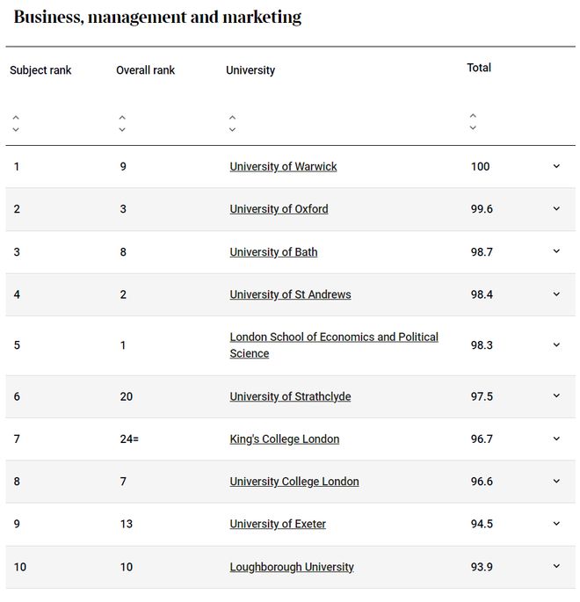Open the University of Bath link
Screen dimensions: 580x602
273,252
